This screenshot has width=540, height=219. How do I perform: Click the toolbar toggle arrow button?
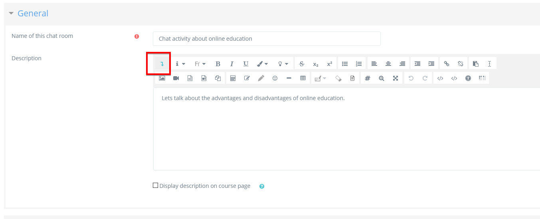162,64
